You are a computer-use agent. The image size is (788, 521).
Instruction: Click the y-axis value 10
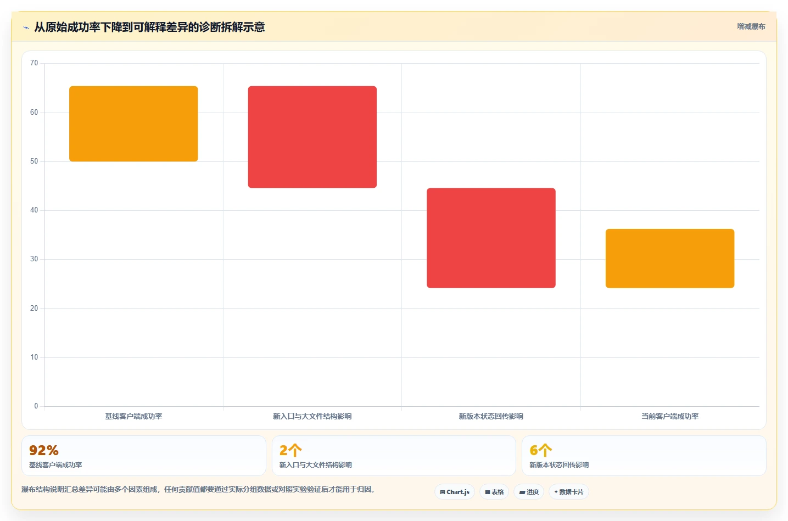tap(34, 357)
